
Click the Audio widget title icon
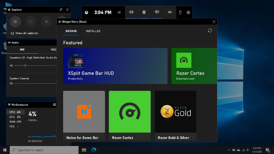pos(9,43)
